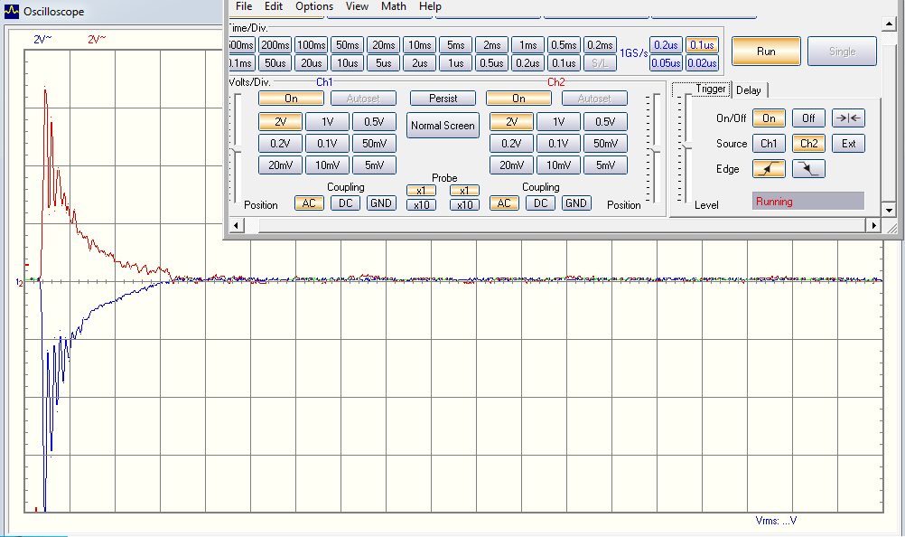Click the trigger center arrows button
Image resolution: width=905 pixels, height=537 pixels.
pos(848,118)
